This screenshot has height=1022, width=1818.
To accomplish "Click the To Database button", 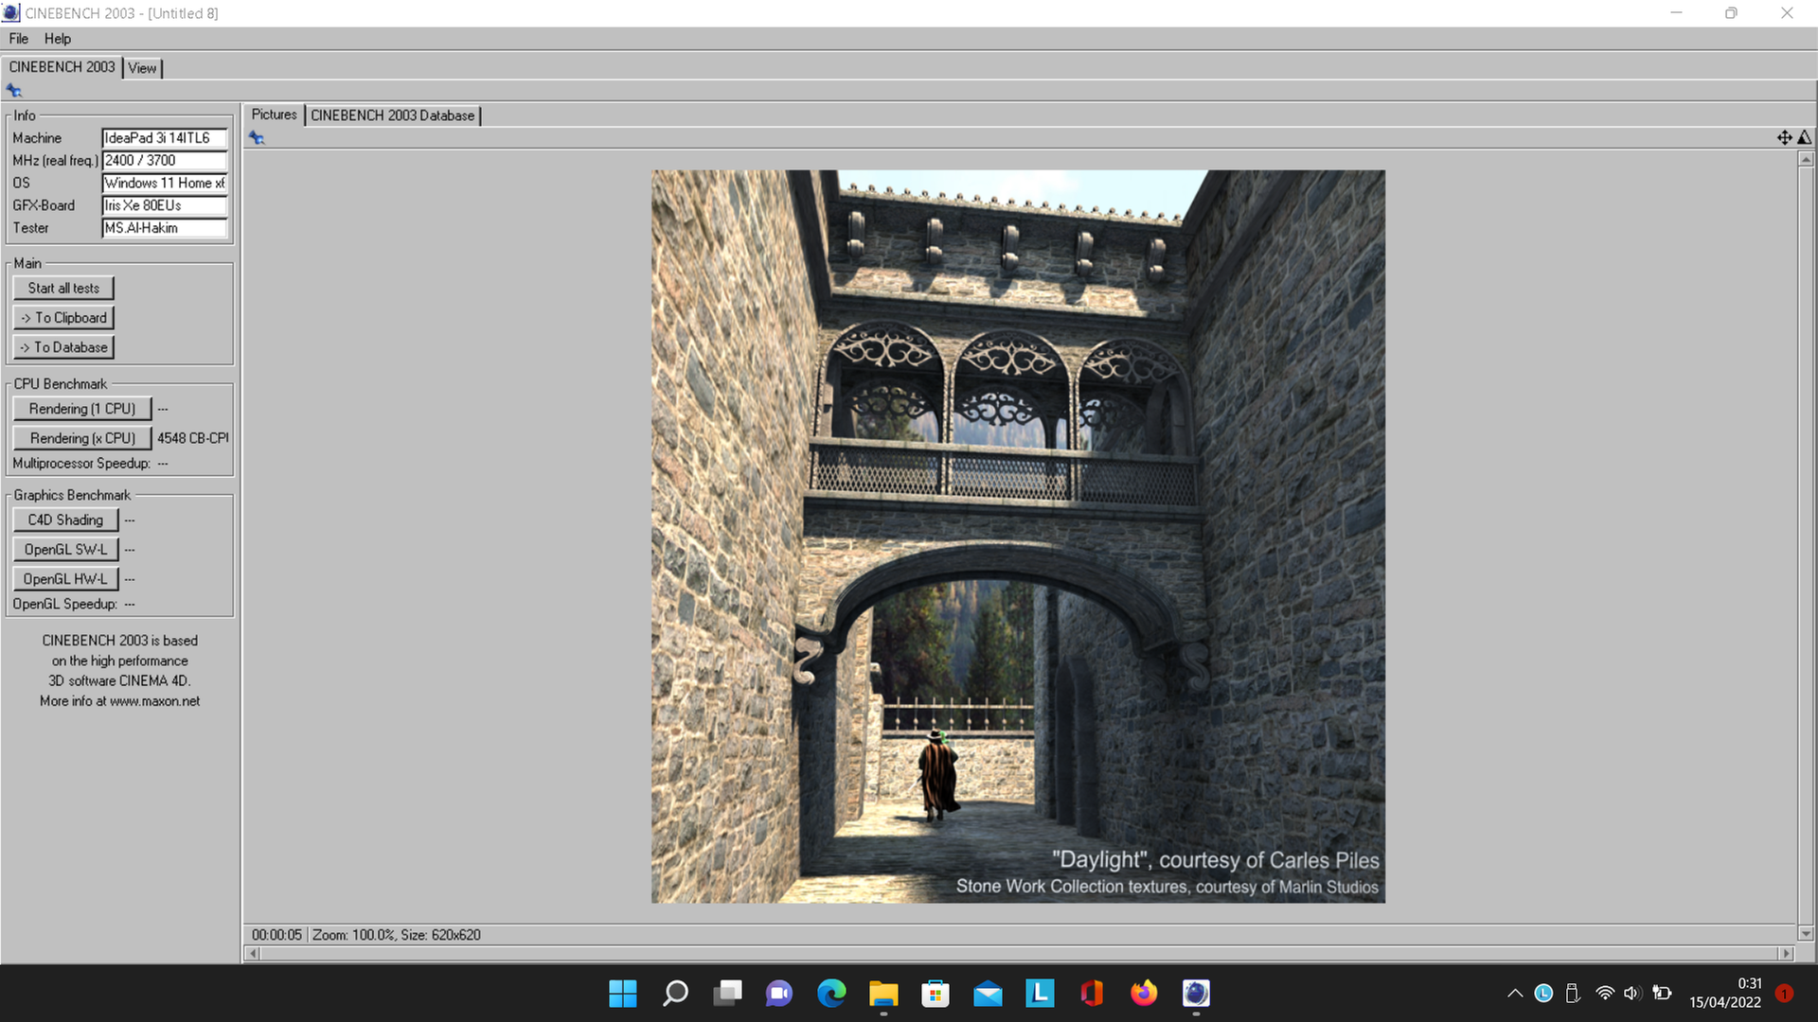I will click(63, 347).
